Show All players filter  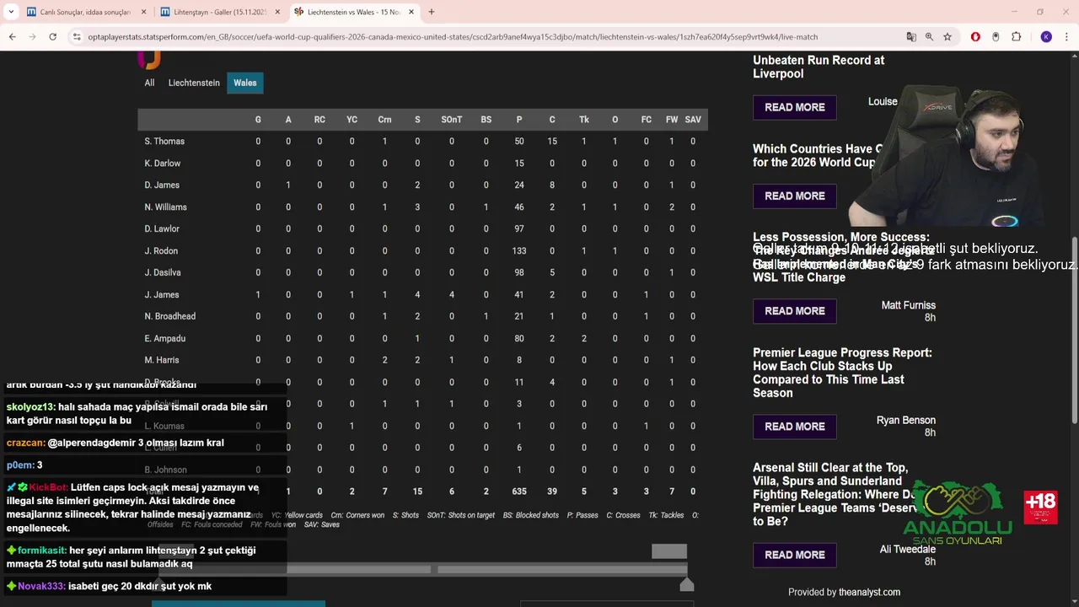149,83
